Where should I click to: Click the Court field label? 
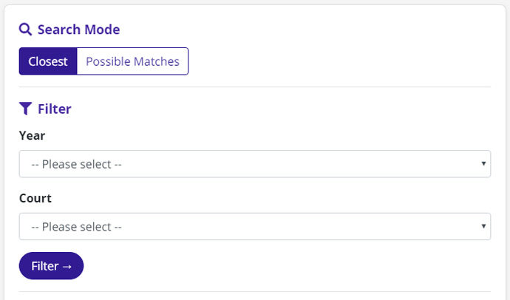(x=35, y=198)
